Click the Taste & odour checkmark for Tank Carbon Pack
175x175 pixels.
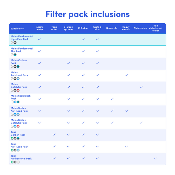[98, 135]
